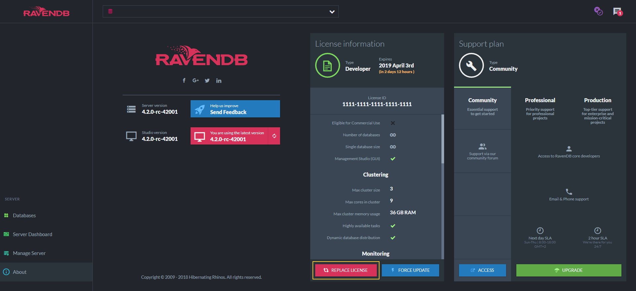The height and width of the screenshot is (291, 636).
Task: Open the cluster connection status icon
Action: (x=598, y=11)
